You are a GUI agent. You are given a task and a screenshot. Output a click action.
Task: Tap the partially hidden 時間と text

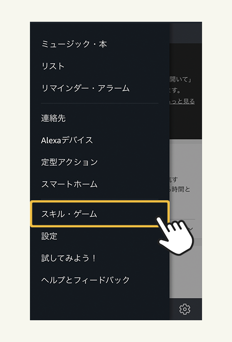181,189
